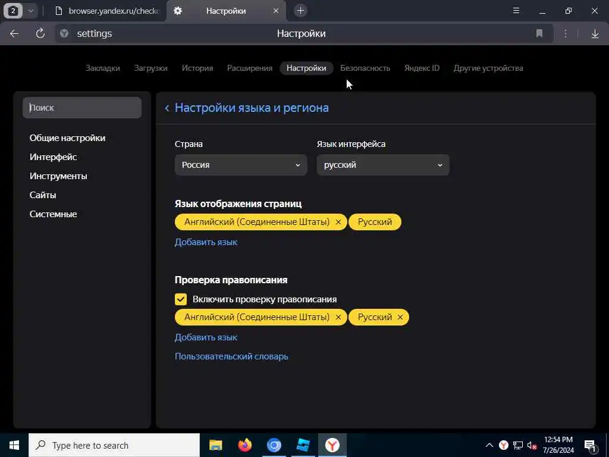
Task: Remove Английский from spellcheck languages
Action: click(338, 317)
